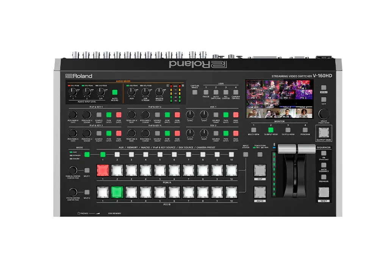This screenshot has height=268, width=388.
Task: Click DSK 2 PVW button
Action: coord(226,133)
